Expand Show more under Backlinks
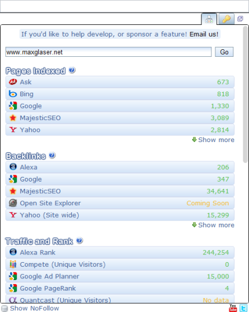The width and height of the screenshot is (249, 312). coord(213,225)
